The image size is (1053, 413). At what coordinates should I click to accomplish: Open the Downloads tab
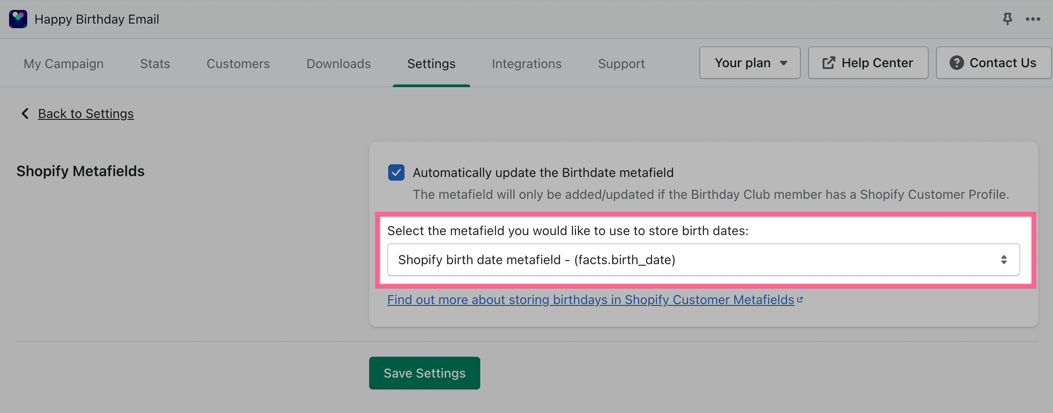[338, 64]
